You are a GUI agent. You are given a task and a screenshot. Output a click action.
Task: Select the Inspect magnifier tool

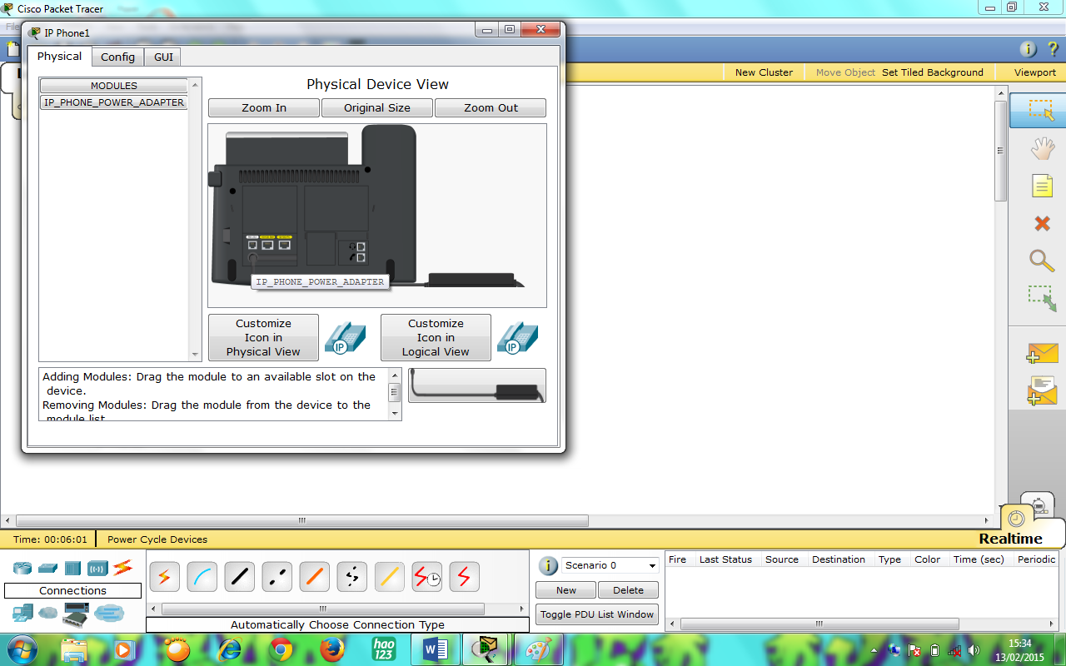(1042, 260)
